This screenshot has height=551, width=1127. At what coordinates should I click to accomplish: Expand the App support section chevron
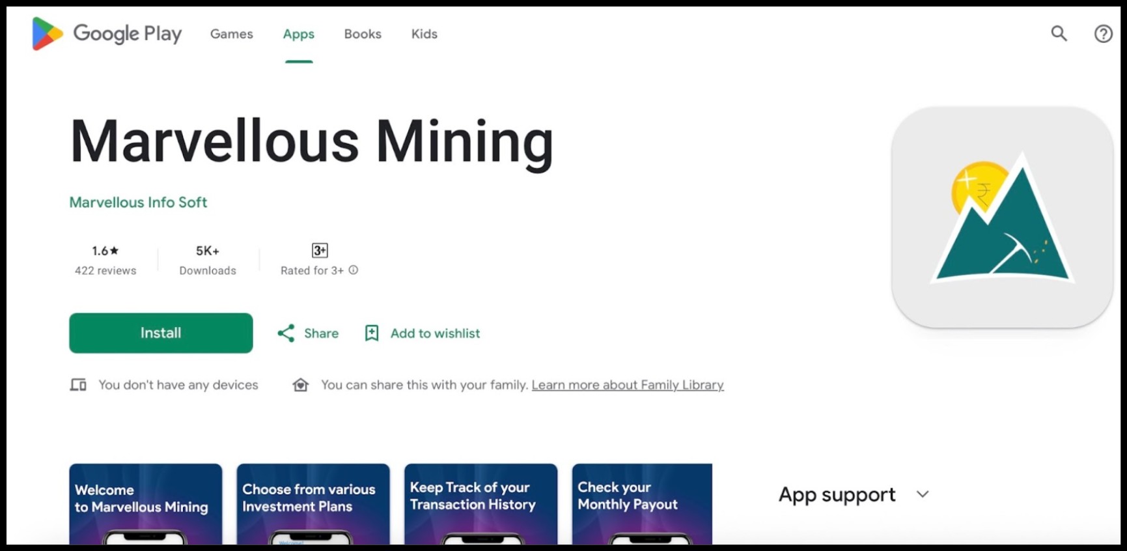923,494
